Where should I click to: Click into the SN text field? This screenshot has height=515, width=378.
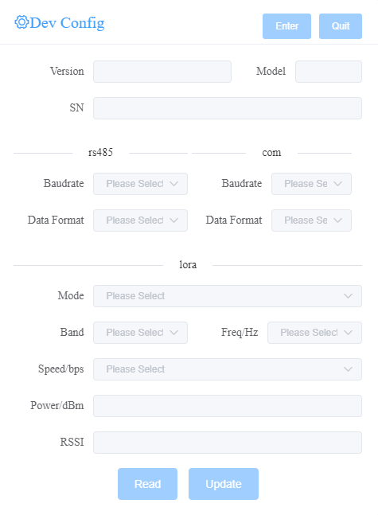228,108
